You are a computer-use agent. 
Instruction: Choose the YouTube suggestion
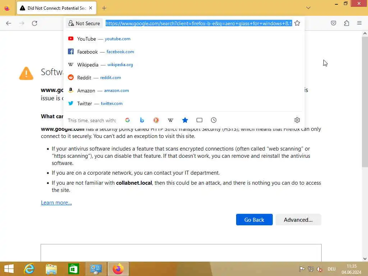tap(184, 39)
